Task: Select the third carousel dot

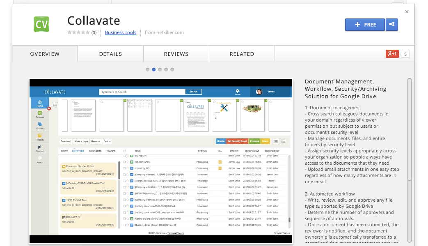Action: 160,70
